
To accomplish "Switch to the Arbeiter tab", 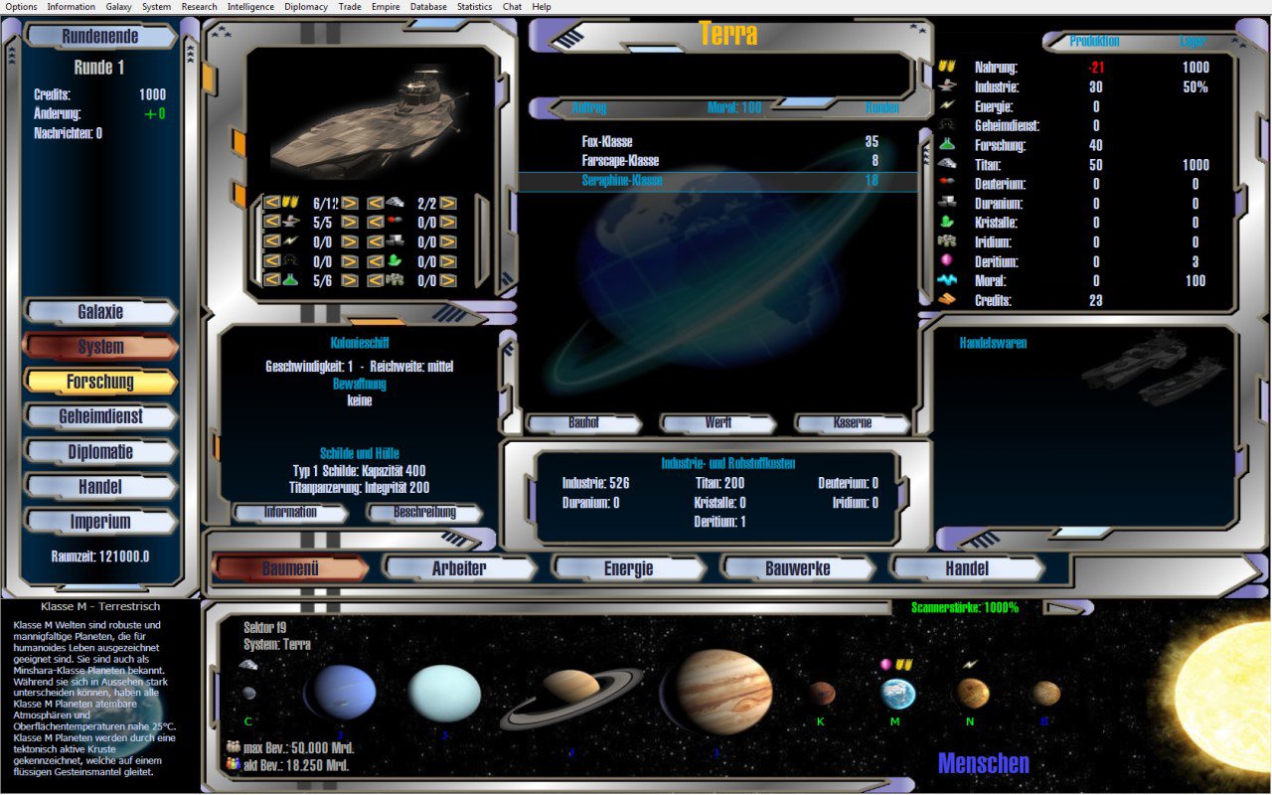I will (459, 568).
